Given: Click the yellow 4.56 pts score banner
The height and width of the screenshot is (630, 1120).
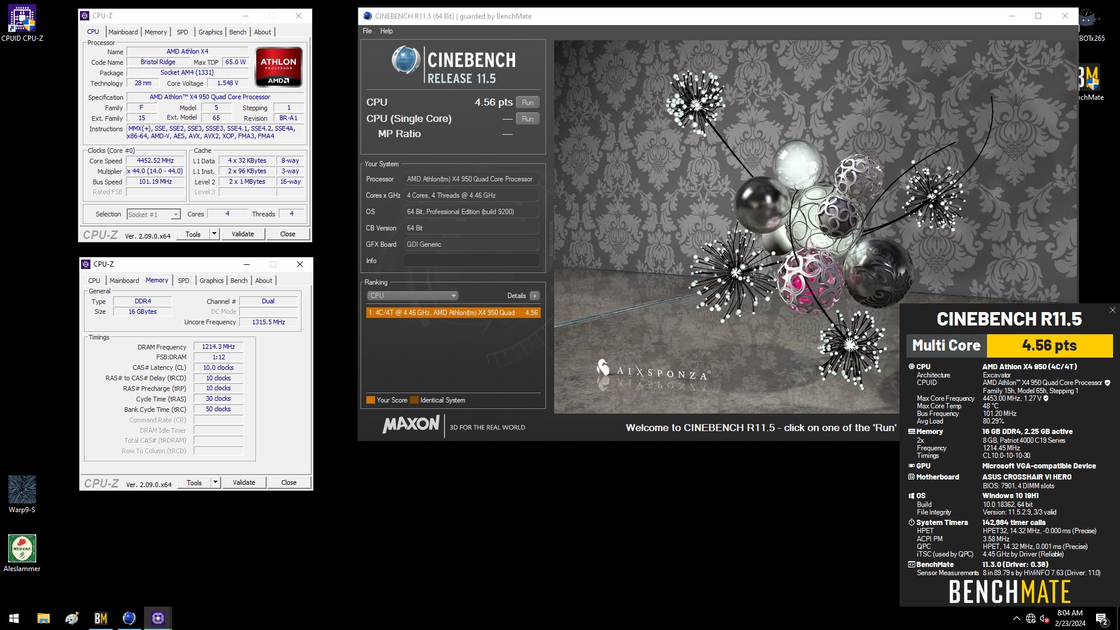Looking at the screenshot, I should click(1049, 345).
